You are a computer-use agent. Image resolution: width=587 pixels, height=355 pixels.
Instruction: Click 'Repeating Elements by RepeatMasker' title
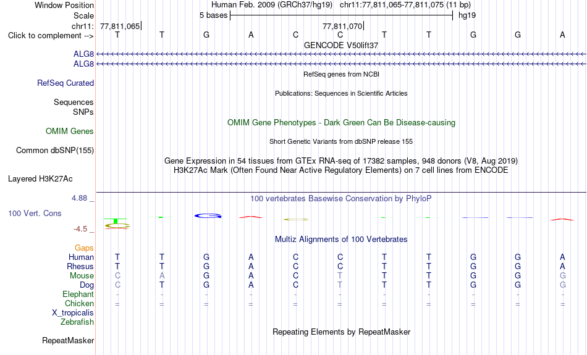(342, 332)
